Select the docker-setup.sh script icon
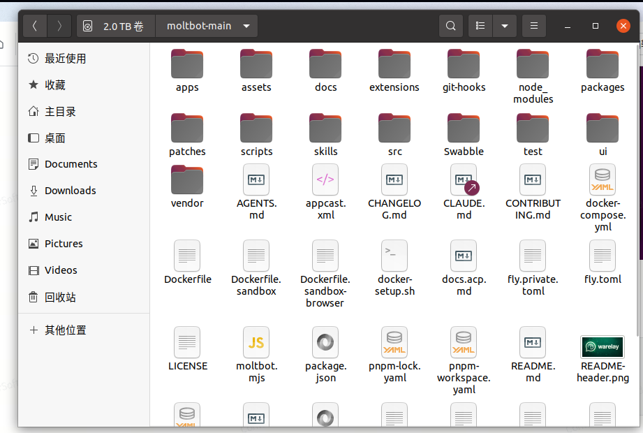Image resolution: width=643 pixels, height=433 pixels. pyautogui.click(x=394, y=256)
